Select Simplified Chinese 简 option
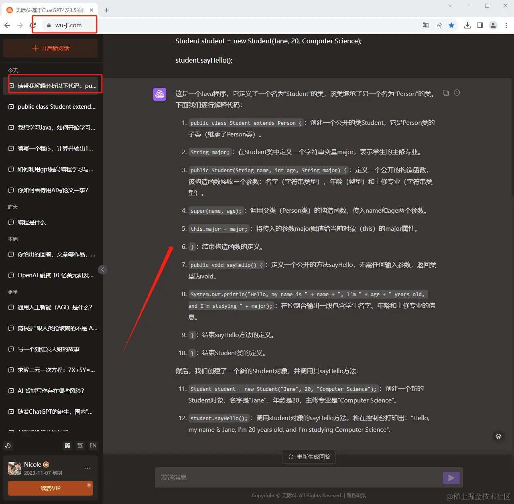The width and height of the screenshot is (514, 504). (67, 445)
